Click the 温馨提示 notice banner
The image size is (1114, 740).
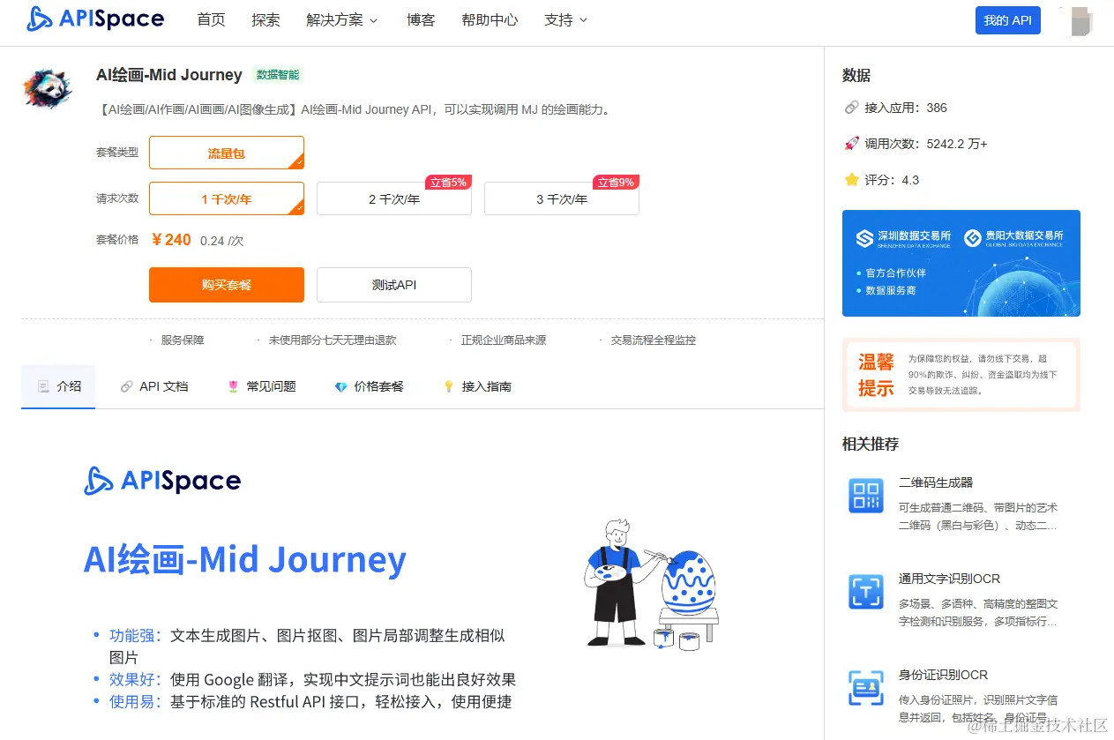point(961,375)
